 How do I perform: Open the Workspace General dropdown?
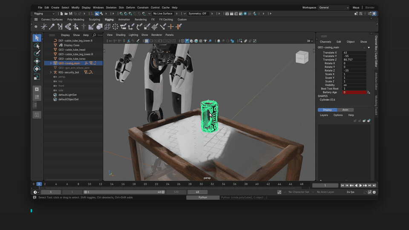click(x=334, y=8)
